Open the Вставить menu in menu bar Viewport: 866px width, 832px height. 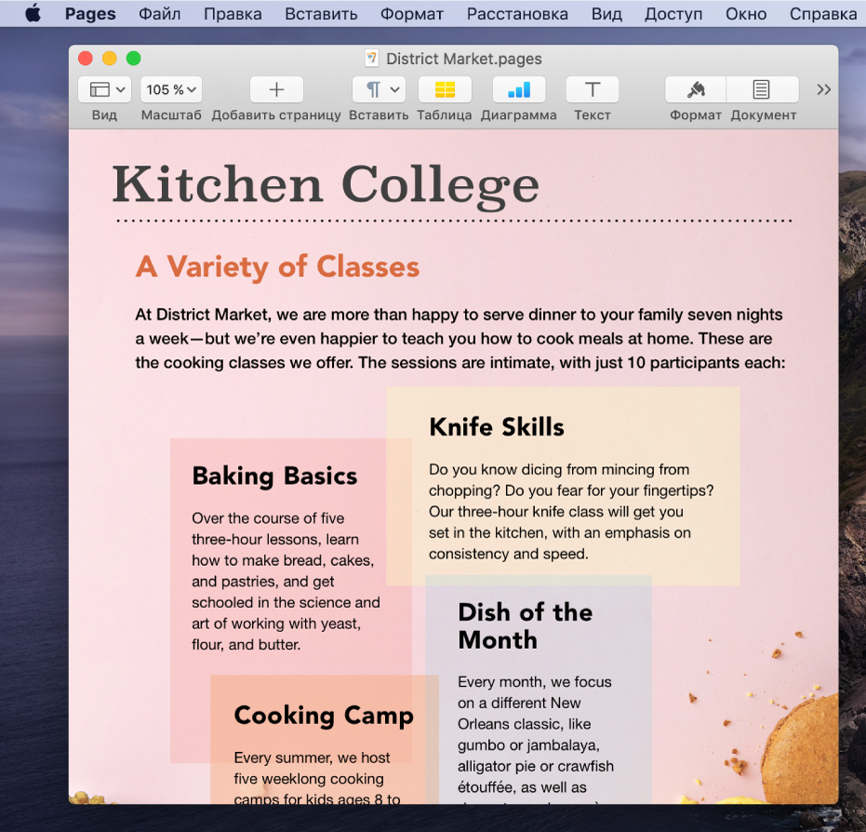321,14
